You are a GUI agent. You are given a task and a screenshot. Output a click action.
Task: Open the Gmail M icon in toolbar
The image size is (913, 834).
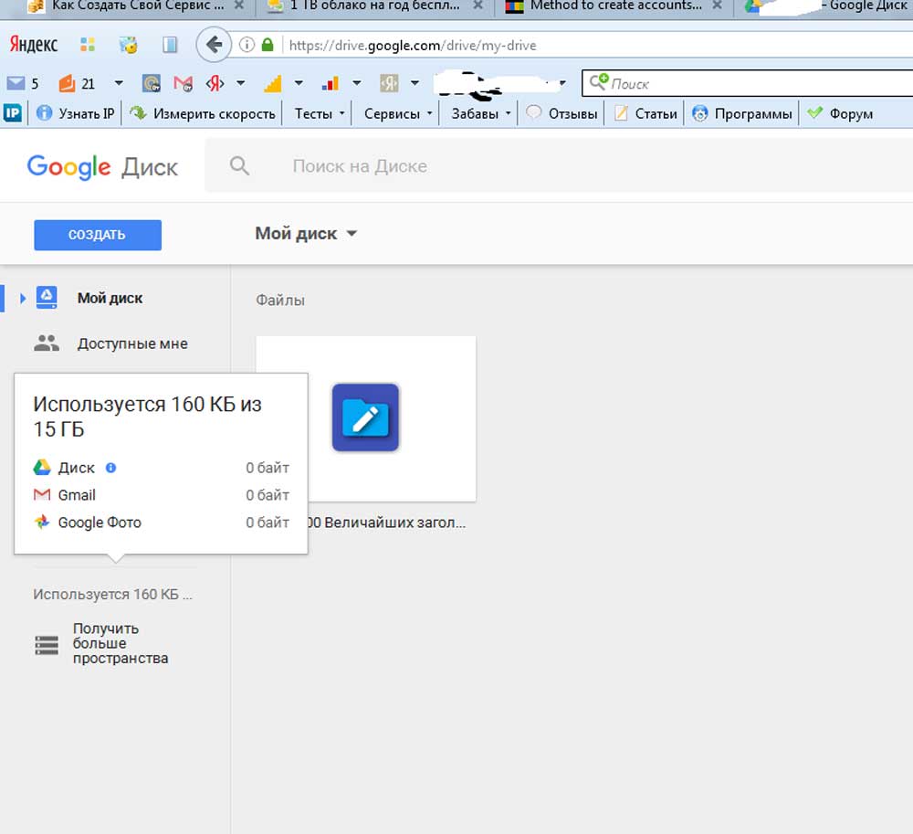pos(183,83)
